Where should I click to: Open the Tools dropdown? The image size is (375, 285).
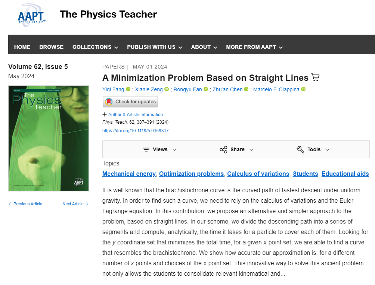click(x=313, y=149)
